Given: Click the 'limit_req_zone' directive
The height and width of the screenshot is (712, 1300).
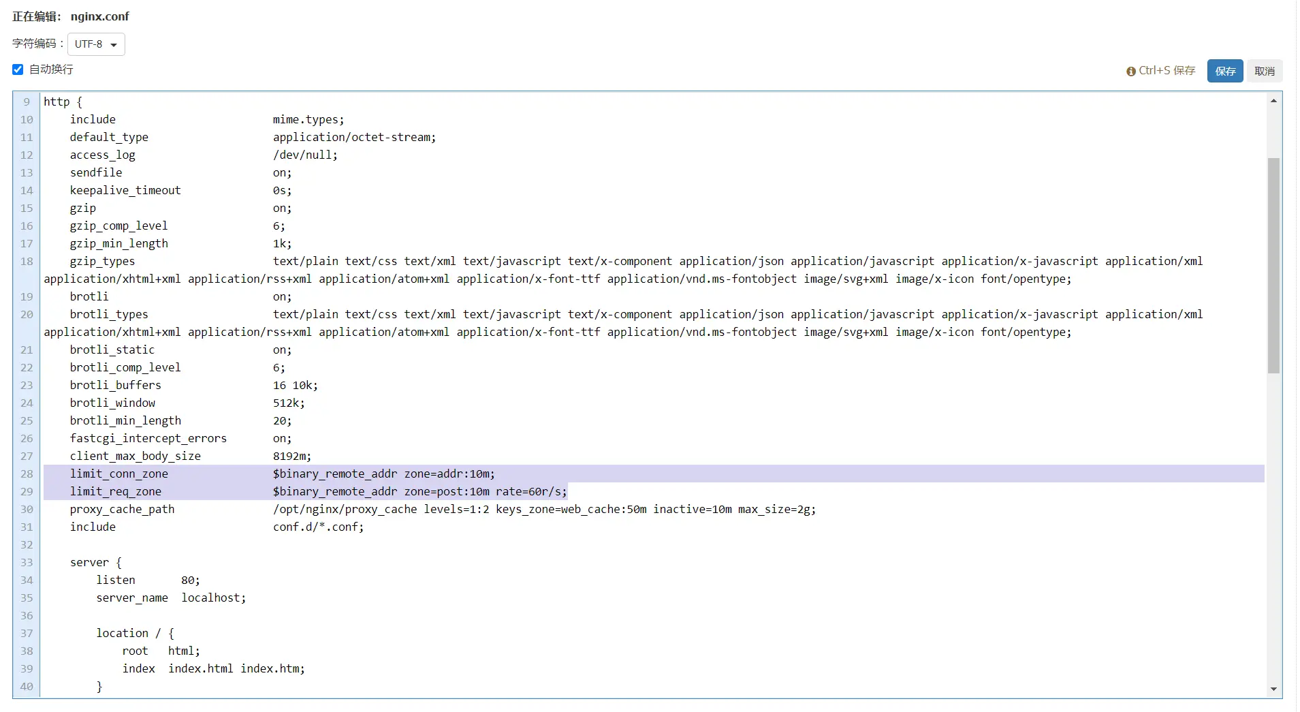Looking at the screenshot, I should tap(116, 491).
